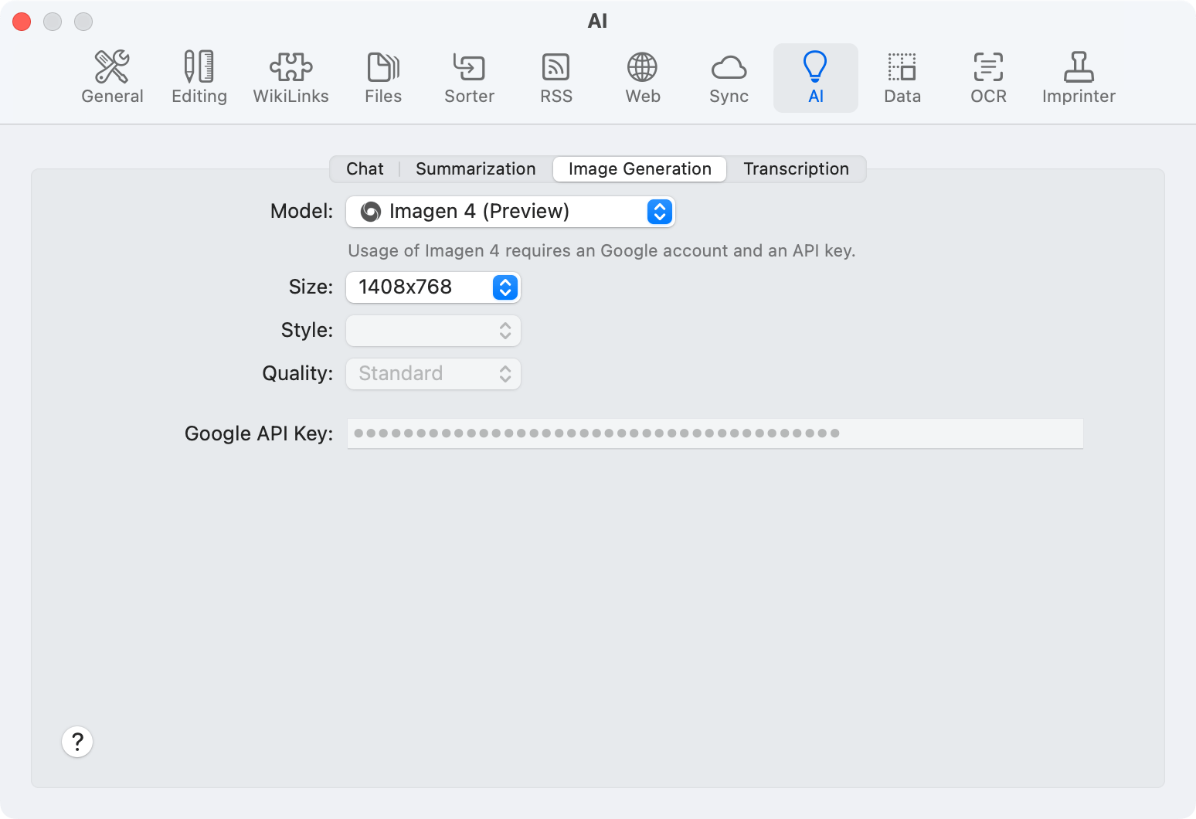Expand the Model dropdown showing Imagen 4
This screenshot has height=819, width=1196.
[510, 212]
